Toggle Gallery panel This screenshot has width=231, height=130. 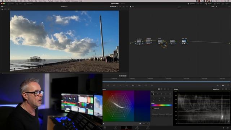pyautogui.click(x=11, y=4)
